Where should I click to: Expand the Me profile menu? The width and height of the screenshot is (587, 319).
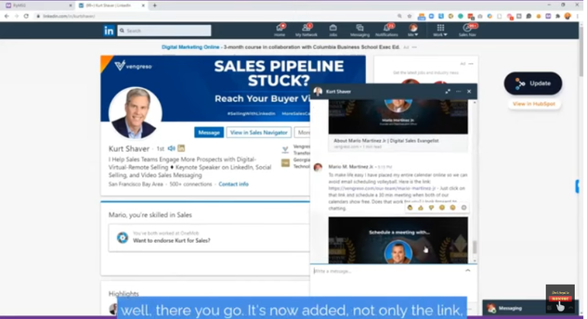tap(413, 31)
